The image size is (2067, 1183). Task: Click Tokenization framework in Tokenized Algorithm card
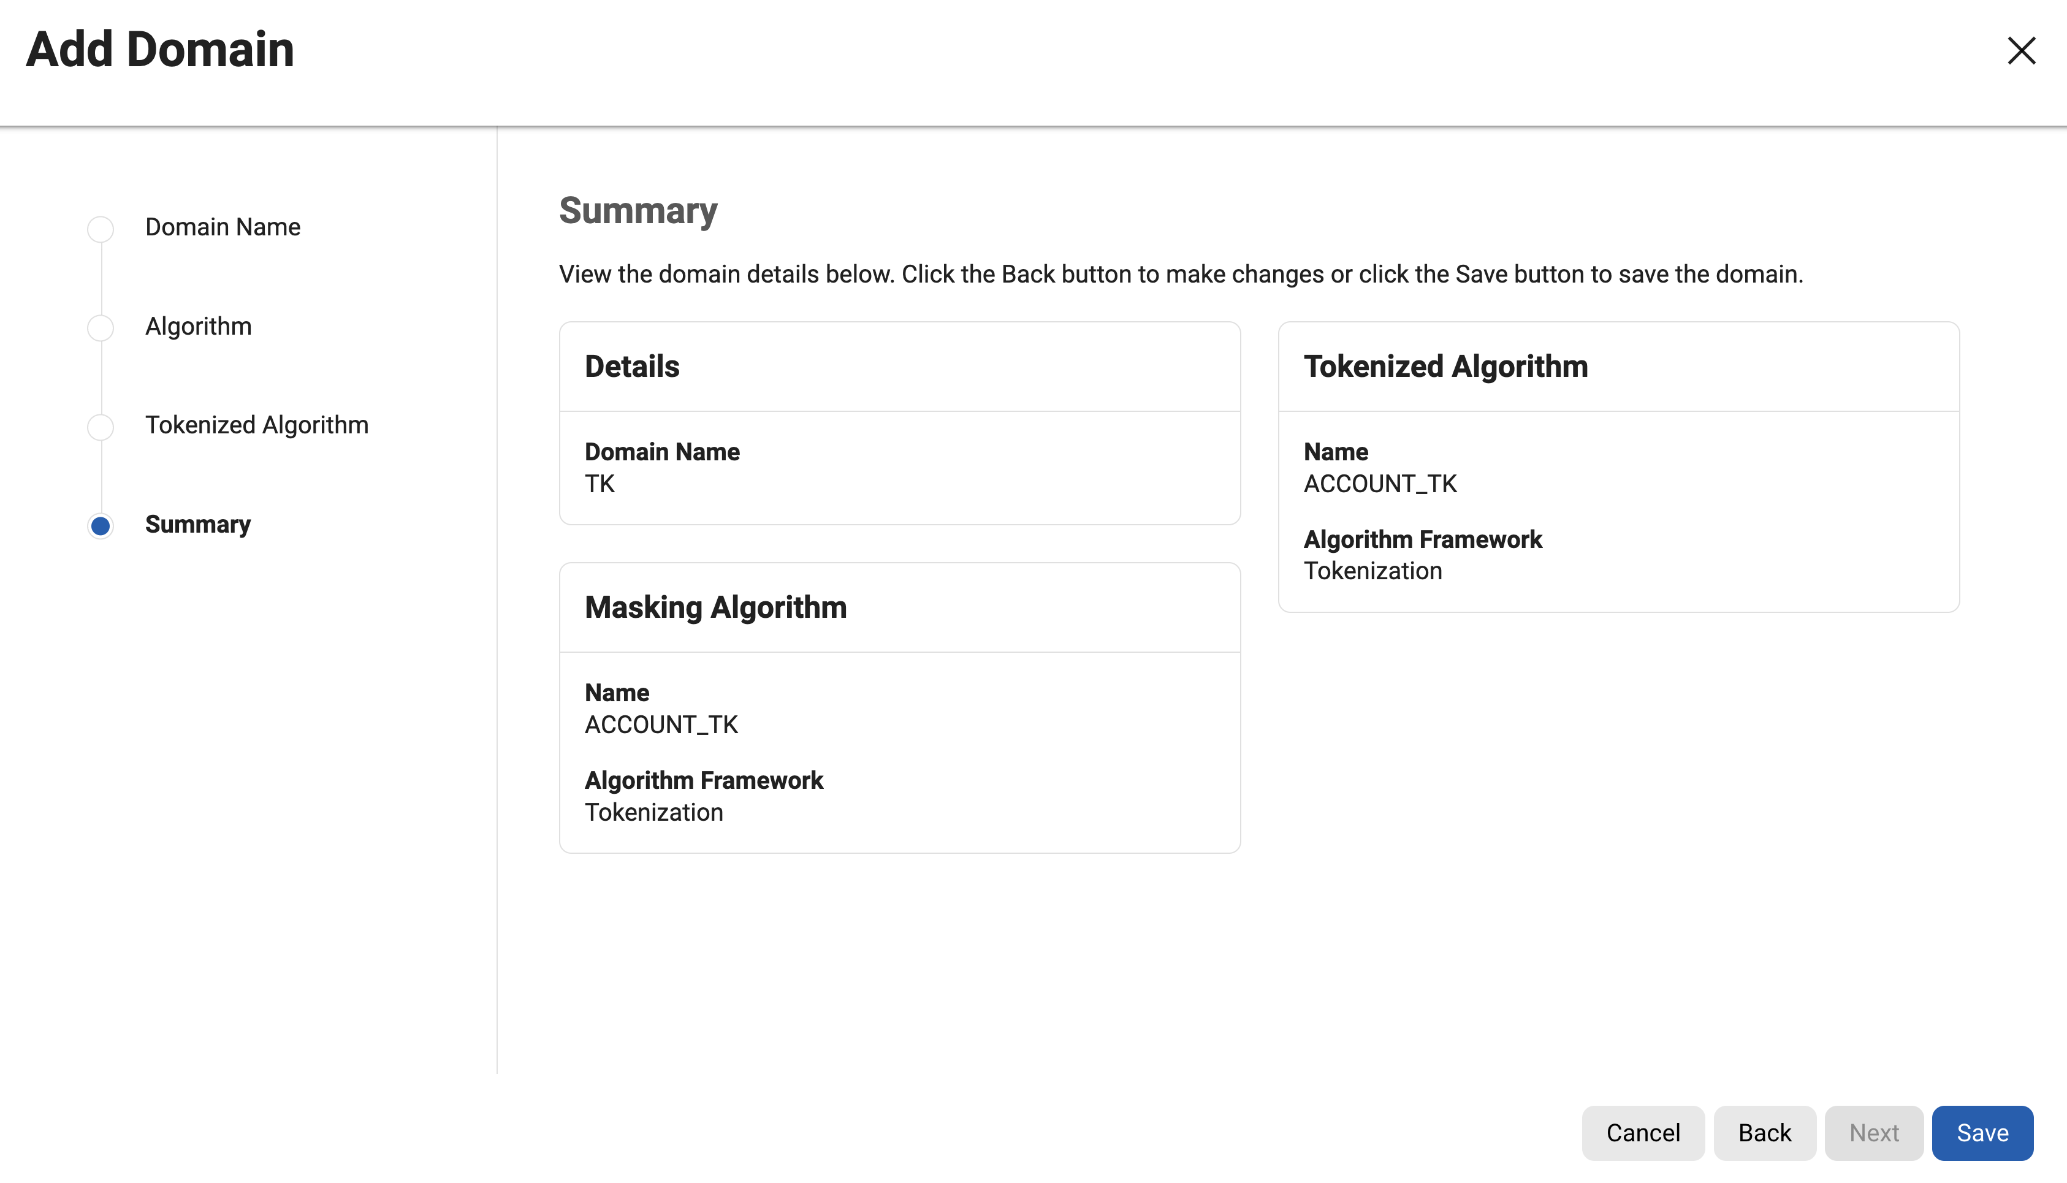tap(1372, 571)
